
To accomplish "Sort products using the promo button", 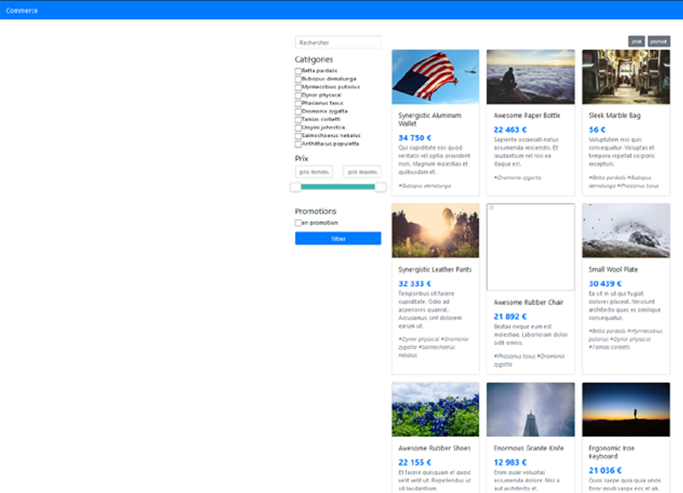I will [x=659, y=42].
